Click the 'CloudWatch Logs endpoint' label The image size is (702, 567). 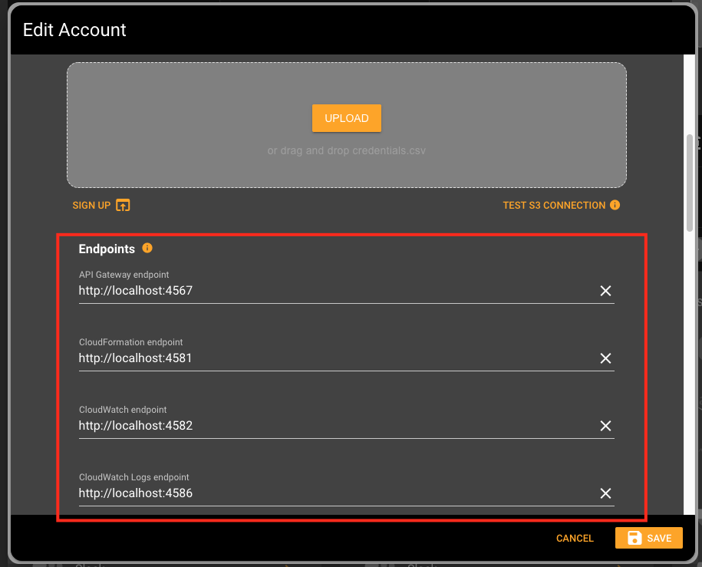tap(133, 477)
